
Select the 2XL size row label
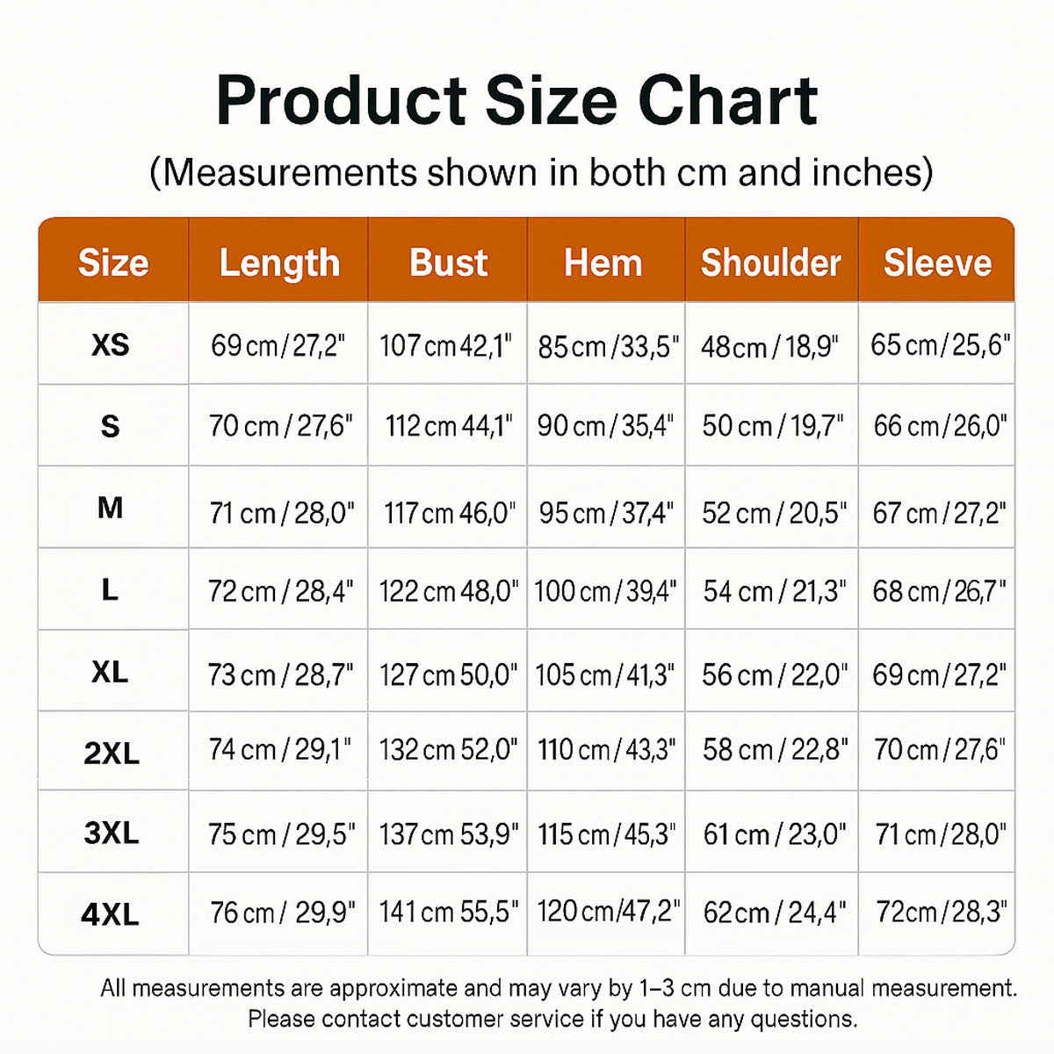[x=112, y=753]
